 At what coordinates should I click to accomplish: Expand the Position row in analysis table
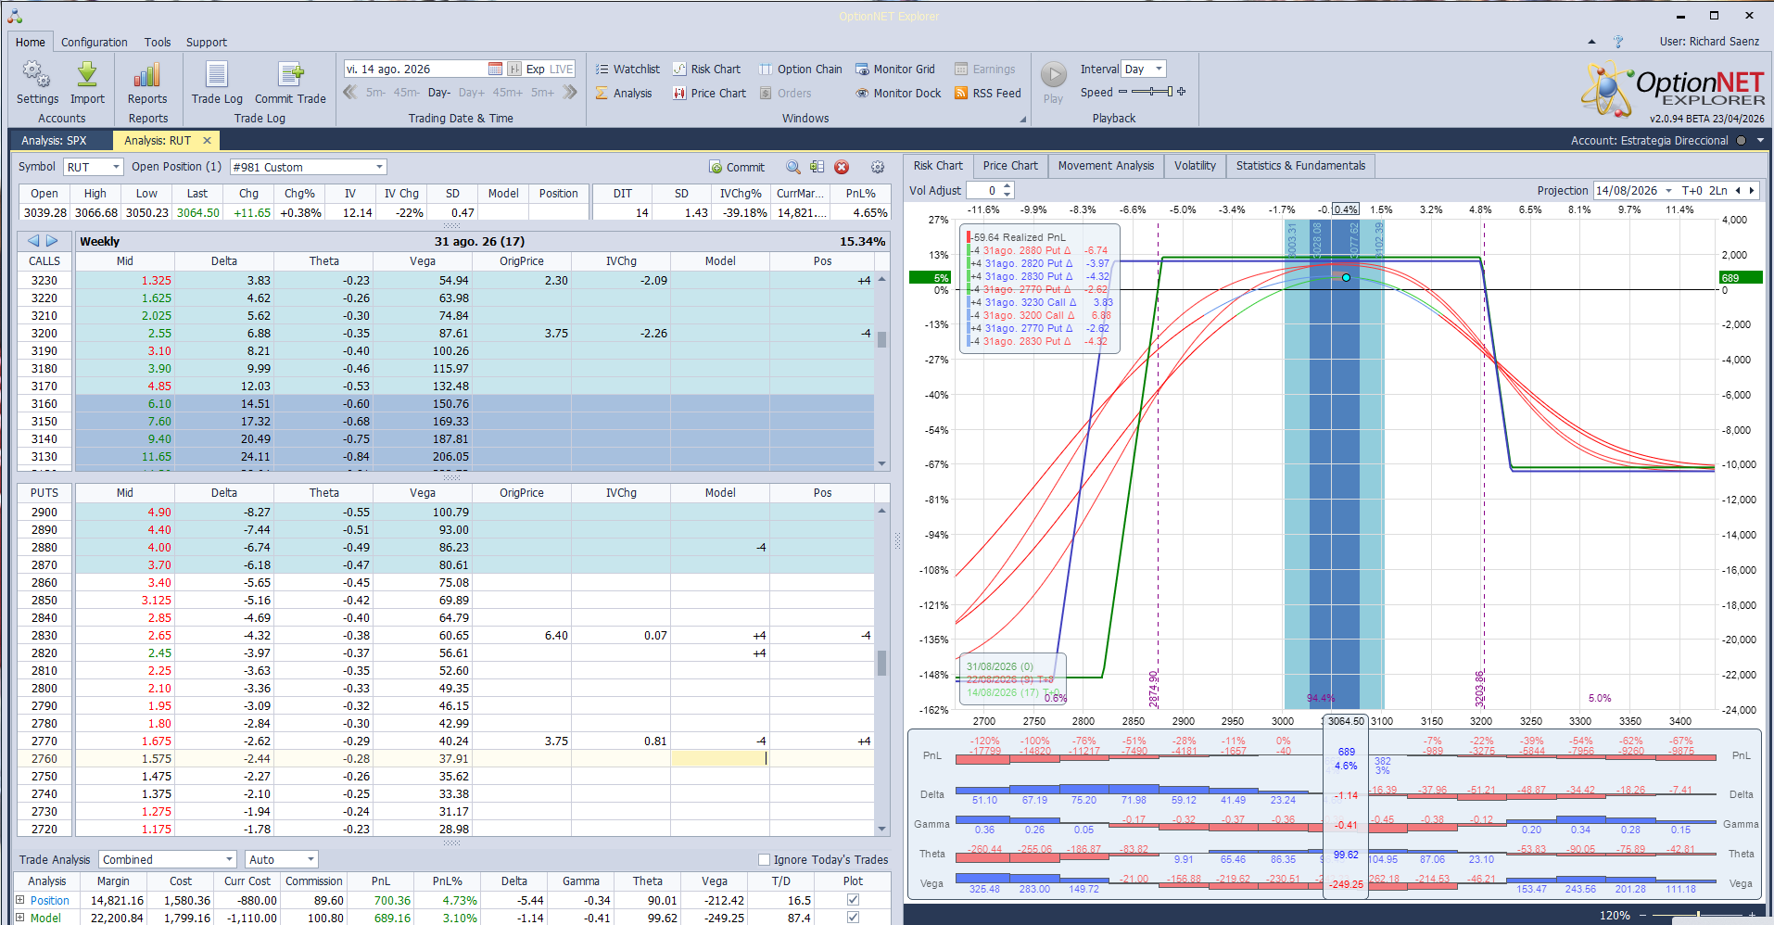(x=20, y=900)
